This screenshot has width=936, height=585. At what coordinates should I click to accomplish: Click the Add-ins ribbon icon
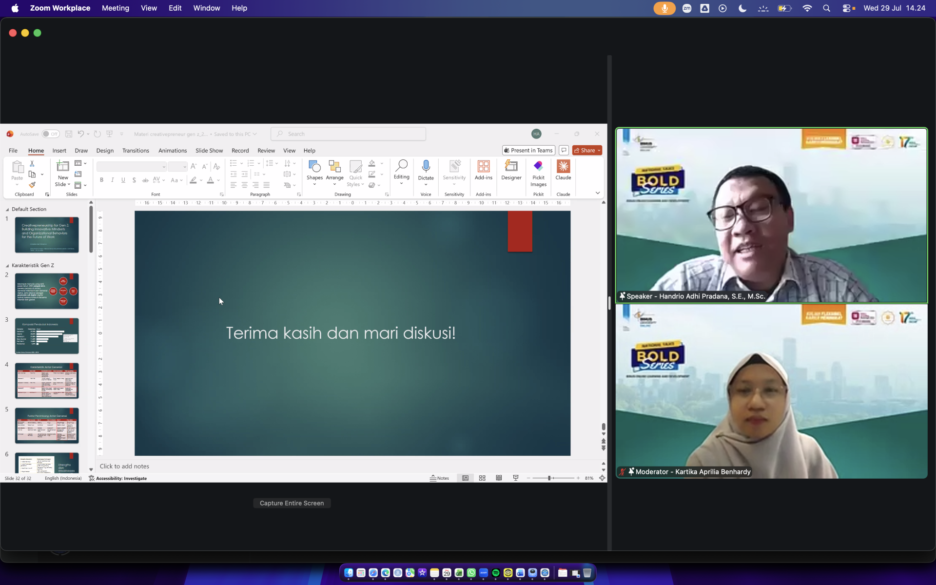[483, 170]
